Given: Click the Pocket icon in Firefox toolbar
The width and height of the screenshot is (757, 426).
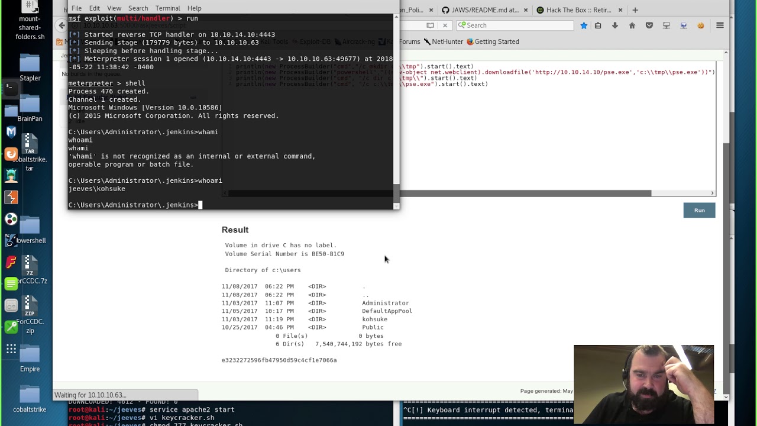Looking at the screenshot, I should pyautogui.click(x=649, y=25).
